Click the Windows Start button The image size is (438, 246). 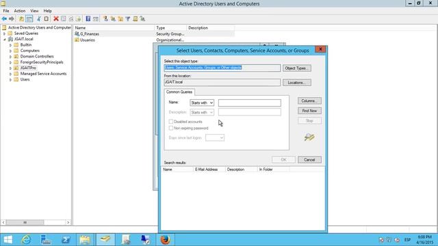tap(8, 240)
